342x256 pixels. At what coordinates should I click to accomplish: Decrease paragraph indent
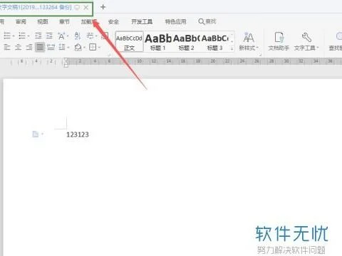click(38, 36)
